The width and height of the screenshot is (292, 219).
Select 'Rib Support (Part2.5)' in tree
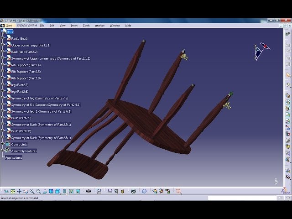click(26, 72)
